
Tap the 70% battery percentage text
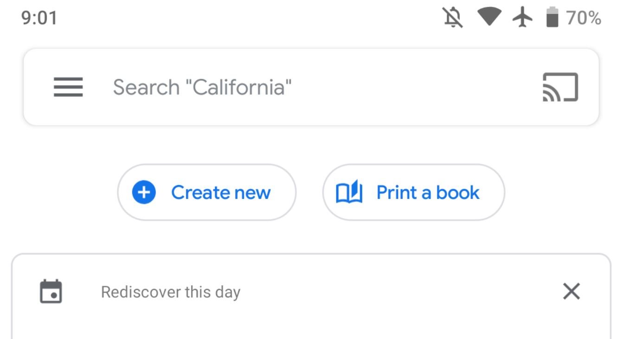pyautogui.click(x=584, y=19)
